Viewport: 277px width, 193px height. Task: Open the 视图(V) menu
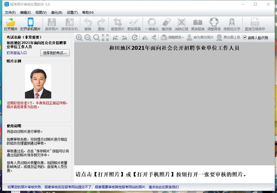[x=41, y=13]
